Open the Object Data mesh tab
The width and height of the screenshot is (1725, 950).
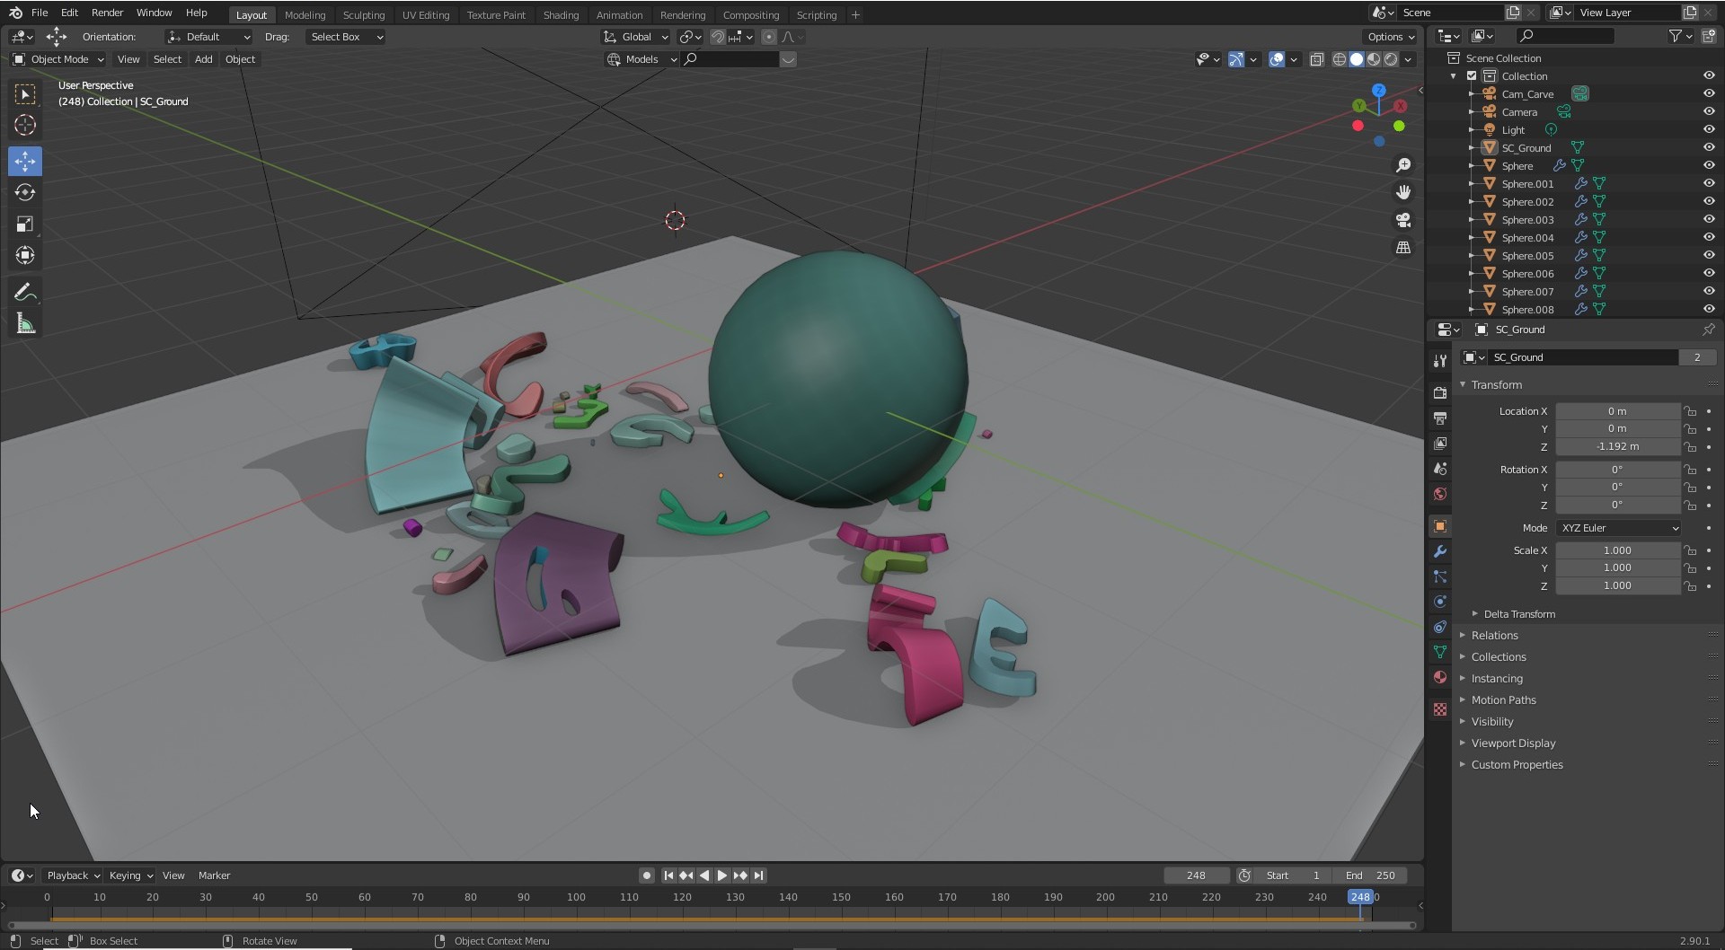pos(1440,652)
